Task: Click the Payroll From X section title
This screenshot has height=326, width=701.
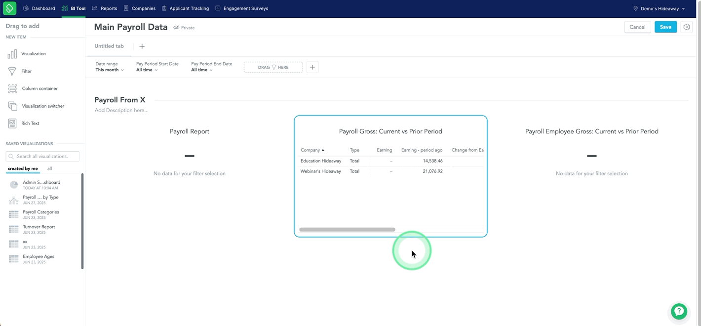Action: click(120, 100)
